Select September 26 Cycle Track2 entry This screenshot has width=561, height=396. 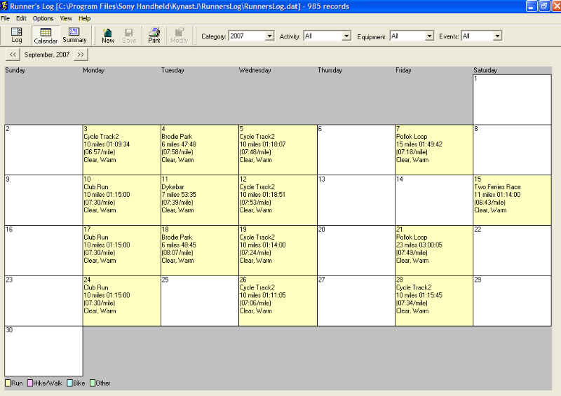point(278,301)
